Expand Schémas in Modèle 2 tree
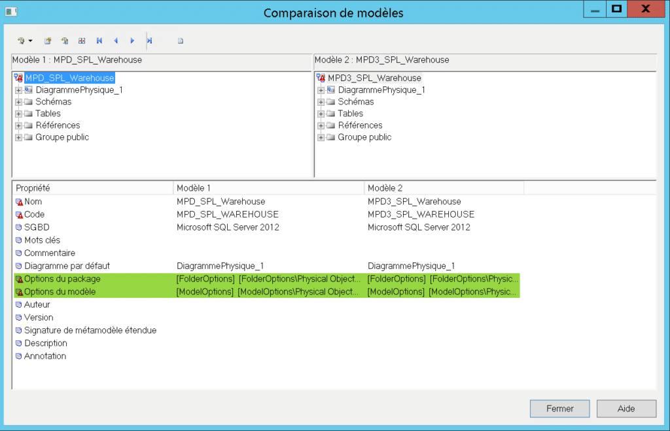The height and width of the screenshot is (431, 670). [x=321, y=103]
